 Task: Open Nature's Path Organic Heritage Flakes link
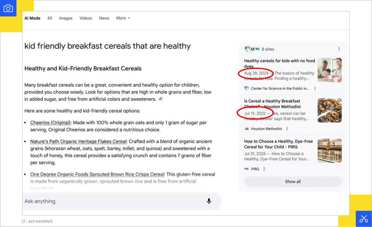(78, 141)
